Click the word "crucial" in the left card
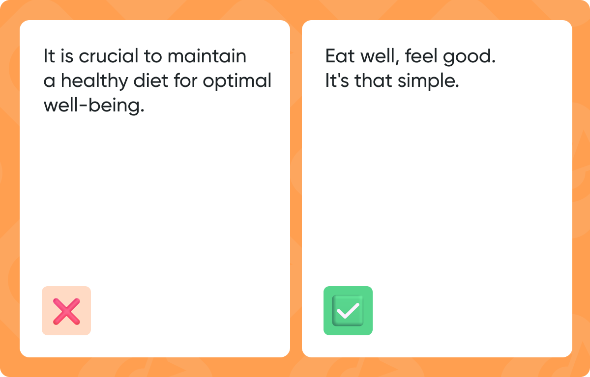This screenshot has height=377, width=590. pyautogui.click(x=109, y=56)
